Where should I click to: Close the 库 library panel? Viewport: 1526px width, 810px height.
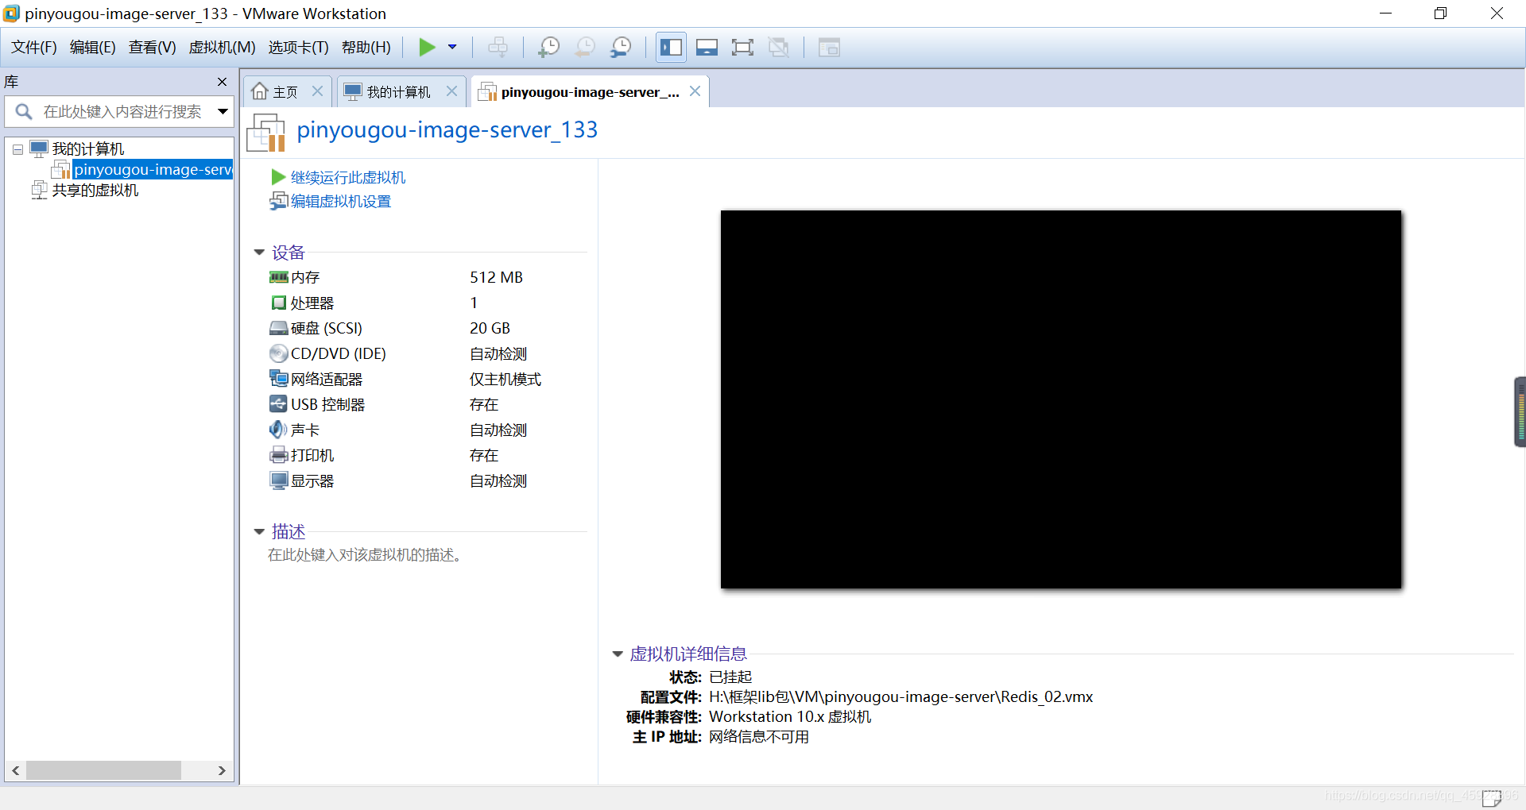[222, 82]
